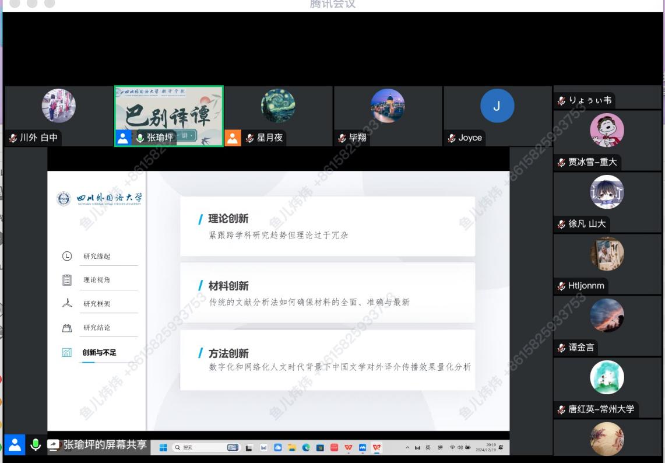Viewport: 665px width, 463px height.
Task: Click the bar chart icon beside 创新与不足
Action: [67, 352]
